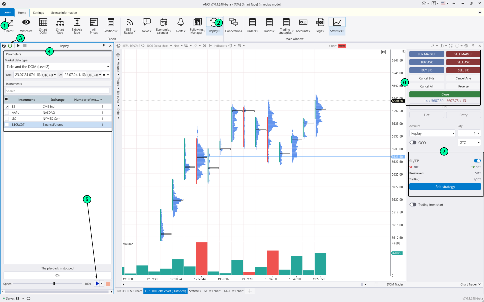484x302 pixels.
Task: Open the Watchlist panel
Action: coord(26,25)
